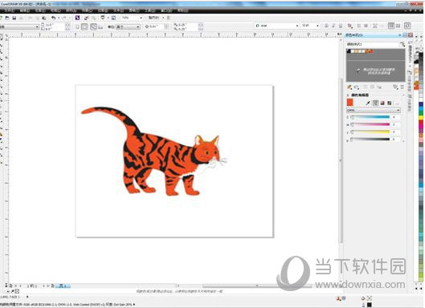Select the eyedropper in color editor
Screen dimensions: 425x308
point(368,103)
